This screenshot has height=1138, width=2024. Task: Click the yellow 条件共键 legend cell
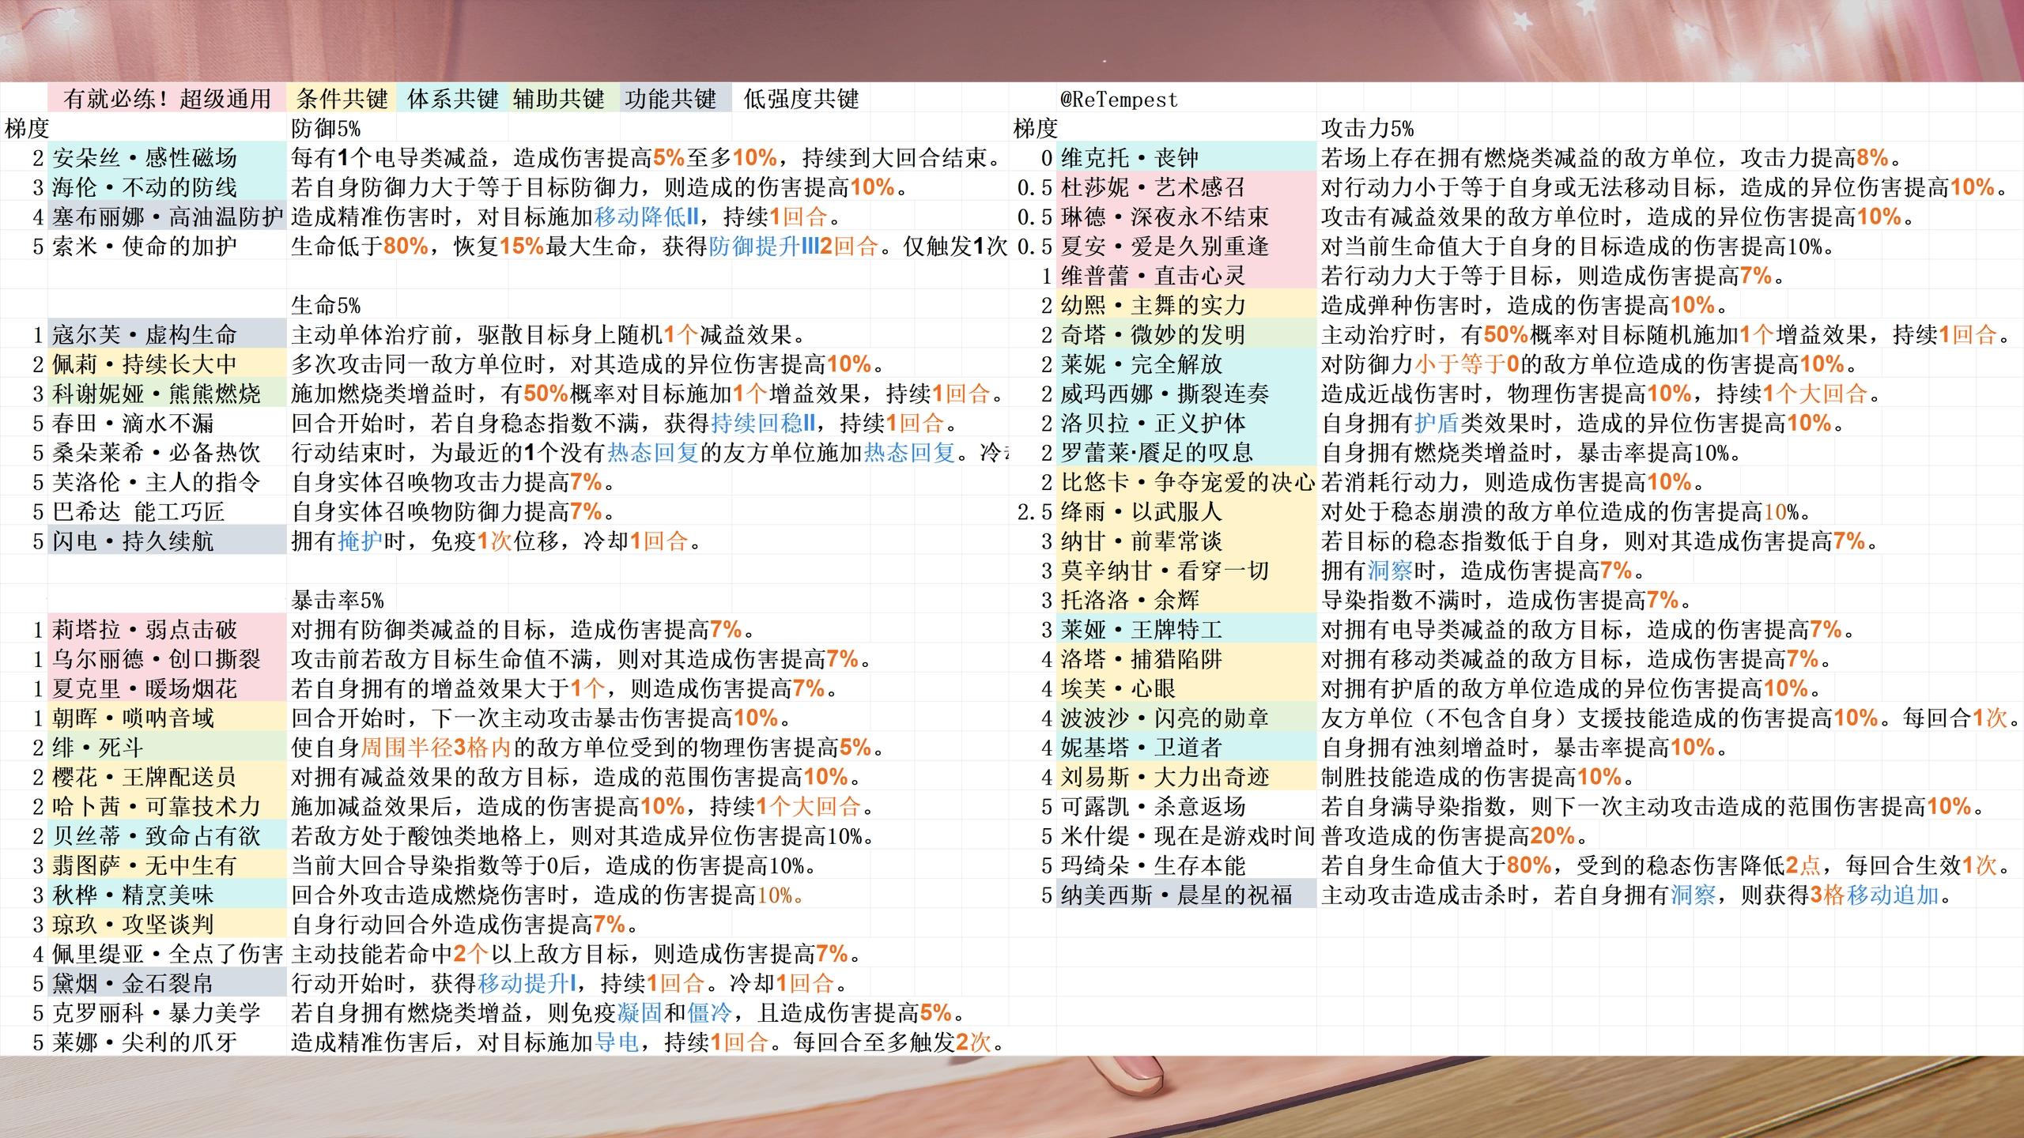point(342,99)
